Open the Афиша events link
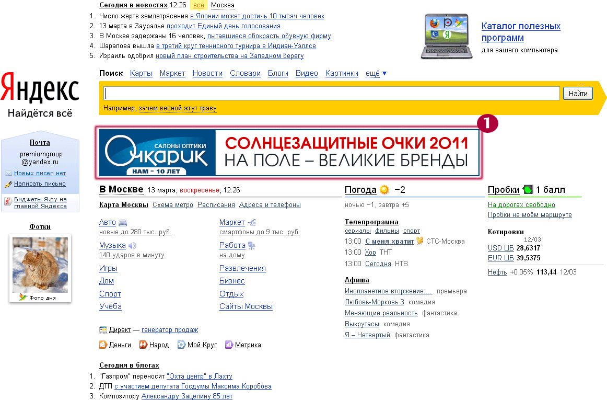This screenshot has width=607, height=400. [x=357, y=280]
